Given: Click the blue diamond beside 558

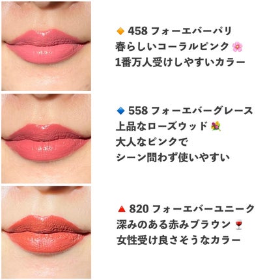Looking at the screenshot, I should [x=120, y=111].
